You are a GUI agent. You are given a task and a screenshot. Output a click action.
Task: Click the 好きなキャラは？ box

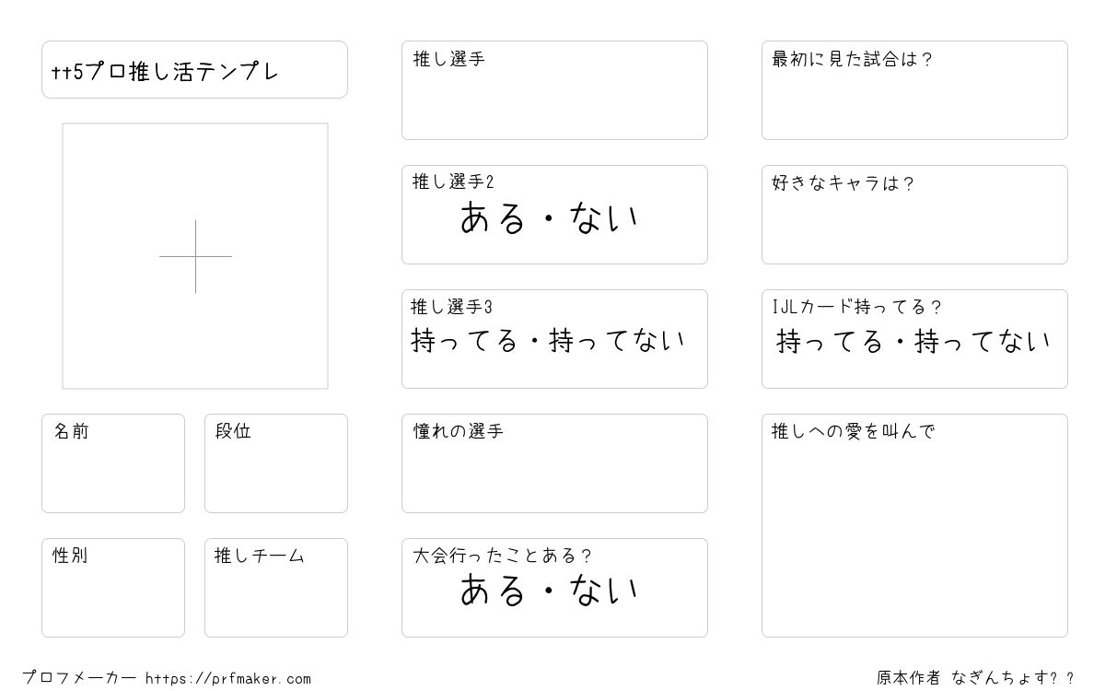[x=914, y=215]
